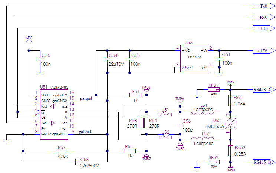Select capacitor C58 symbol
This screenshot has width=276, height=173.
tap(76, 162)
